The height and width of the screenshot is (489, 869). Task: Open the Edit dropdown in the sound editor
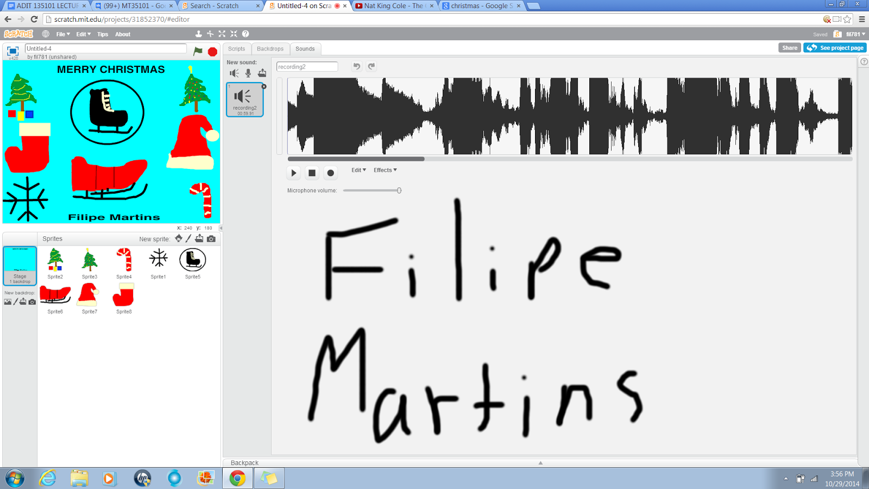coord(358,170)
